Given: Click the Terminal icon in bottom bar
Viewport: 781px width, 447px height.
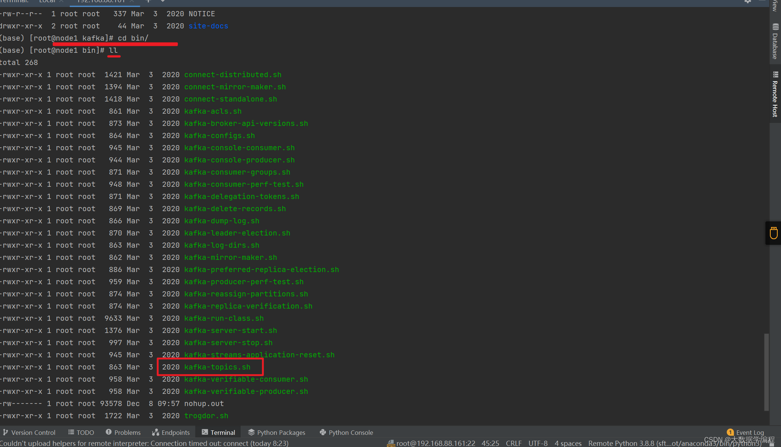Looking at the screenshot, I should click(204, 432).
